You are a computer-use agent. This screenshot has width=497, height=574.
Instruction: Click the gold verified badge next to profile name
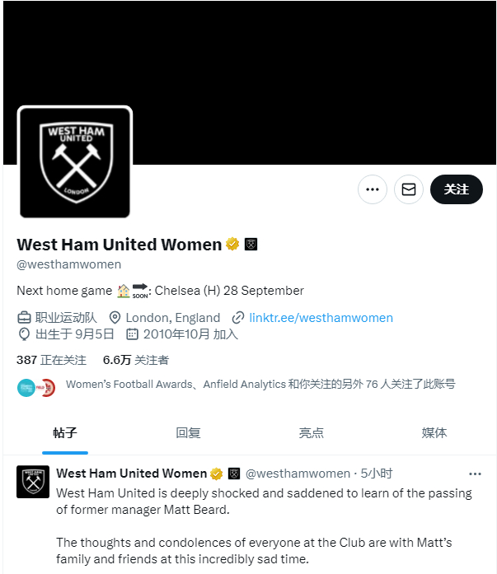[x=232, y=244]
